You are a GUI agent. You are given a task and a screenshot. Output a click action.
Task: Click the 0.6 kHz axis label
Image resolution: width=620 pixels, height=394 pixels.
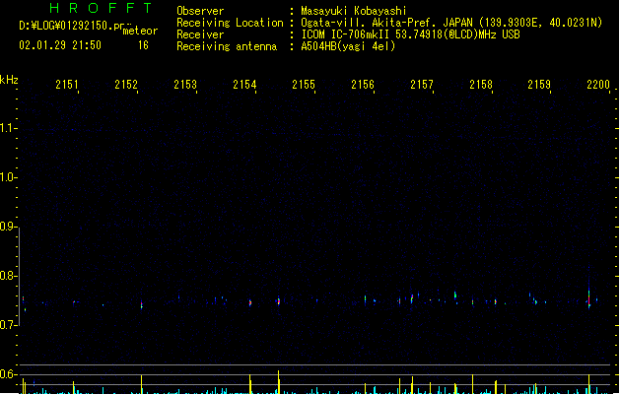(x=8, y=374)
